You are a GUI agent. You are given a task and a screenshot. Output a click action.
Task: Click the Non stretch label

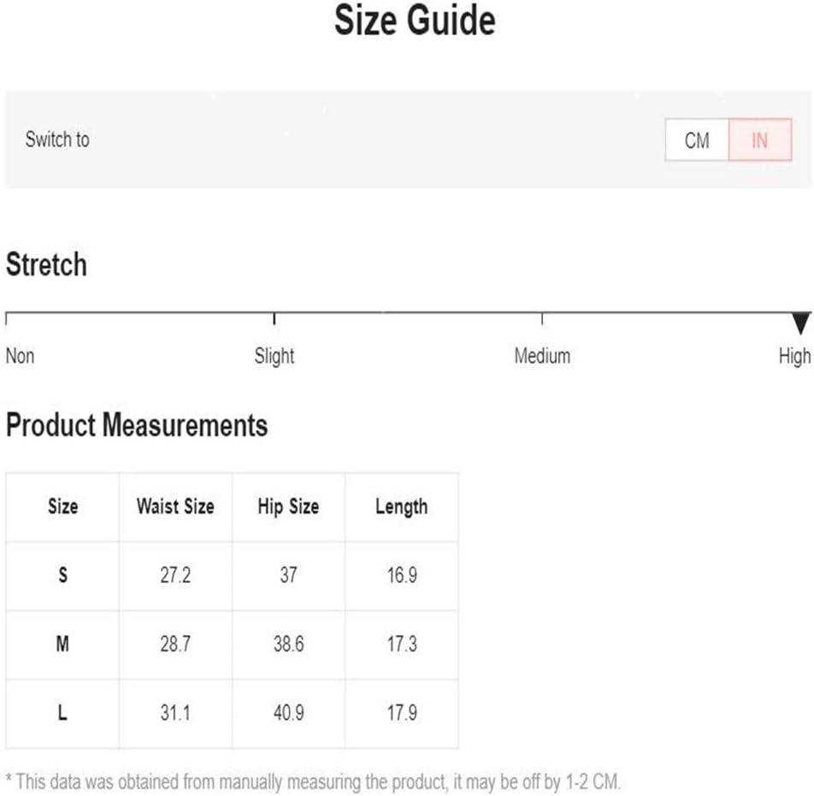(x=20, y=356)
